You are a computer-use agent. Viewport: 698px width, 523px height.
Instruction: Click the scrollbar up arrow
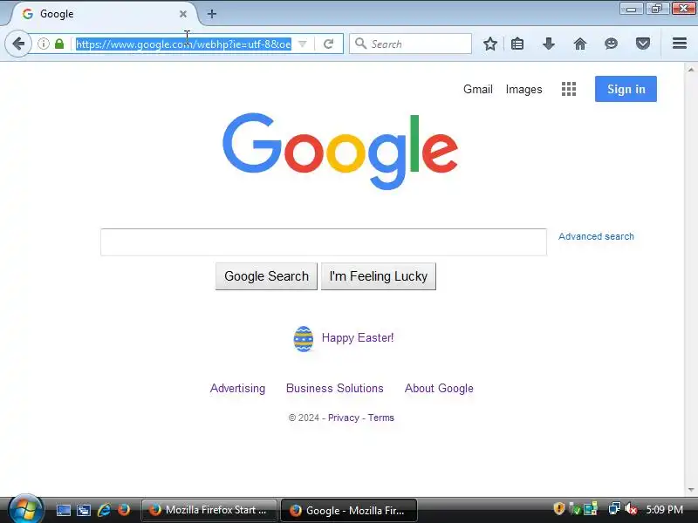tap(691, 70)
